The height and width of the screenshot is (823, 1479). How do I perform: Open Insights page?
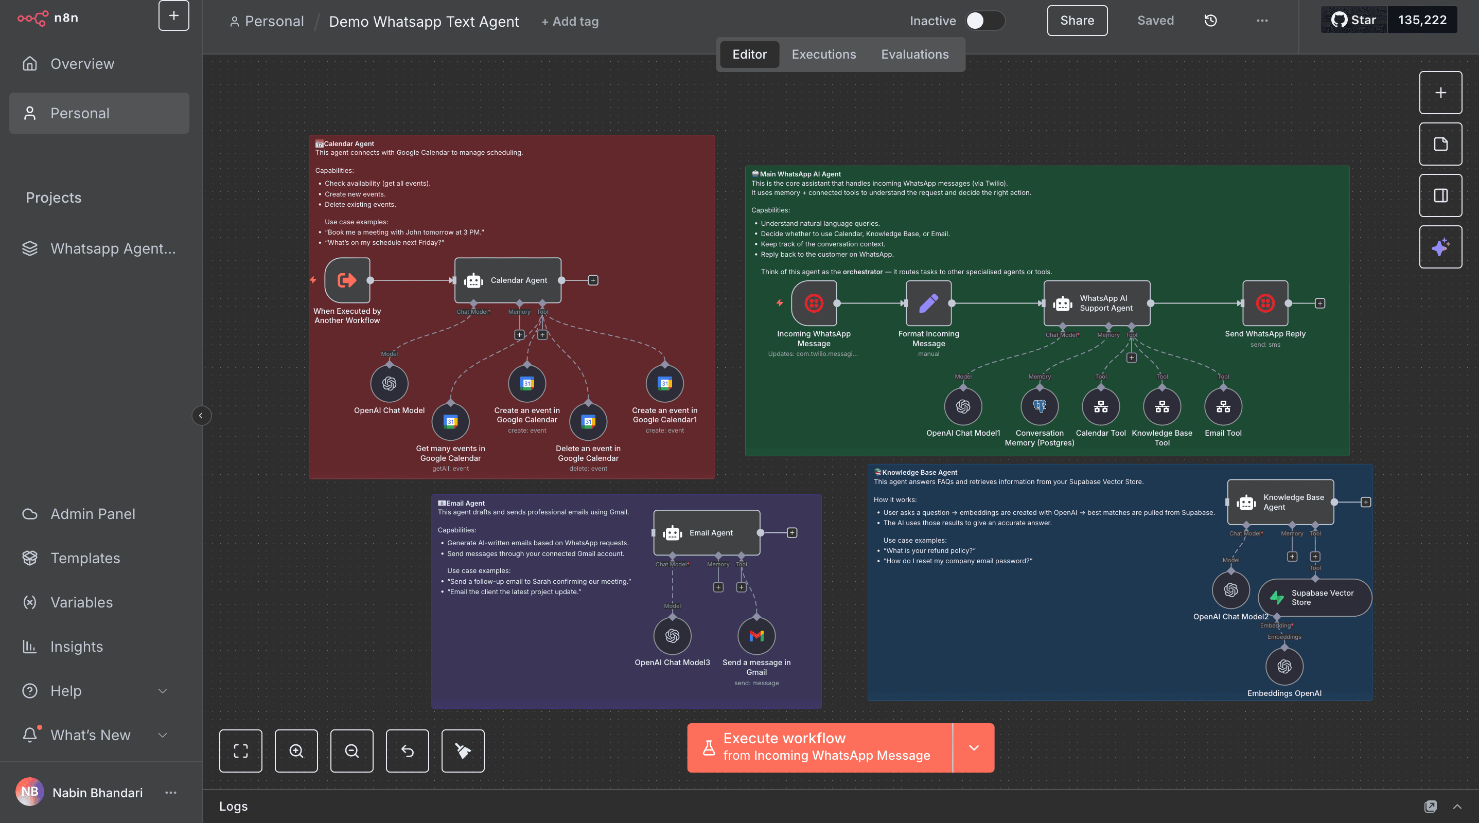tap(99, 646)
